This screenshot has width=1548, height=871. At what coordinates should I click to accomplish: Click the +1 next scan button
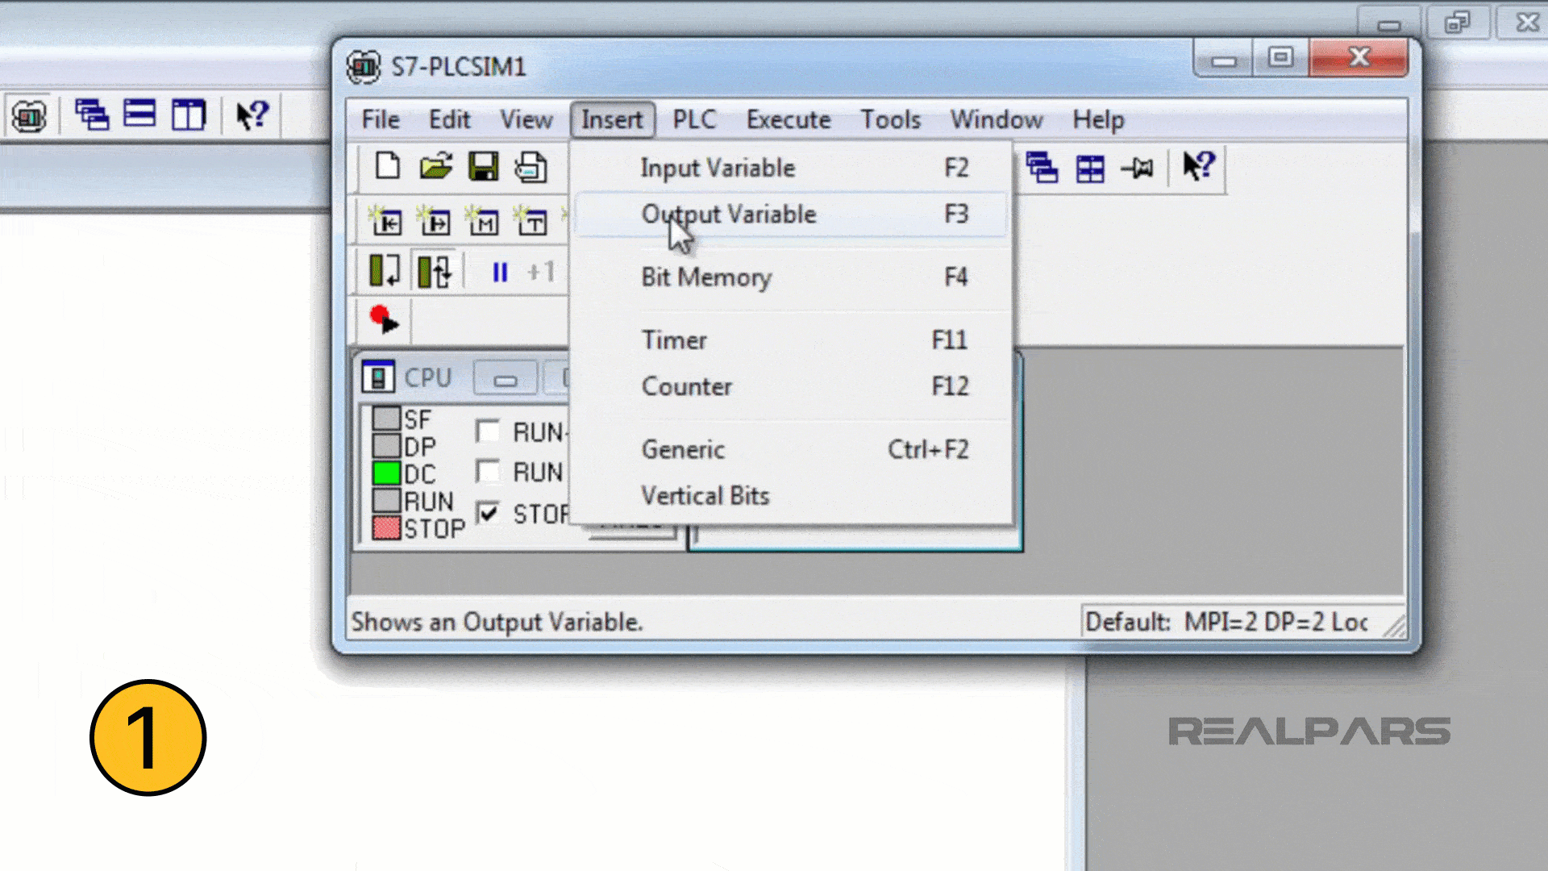pyautogui.click(x=541, y=272)
